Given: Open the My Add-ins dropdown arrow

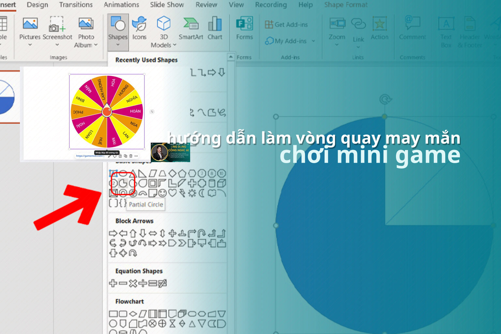Looking at the screenshot, I should pos(313,41).
